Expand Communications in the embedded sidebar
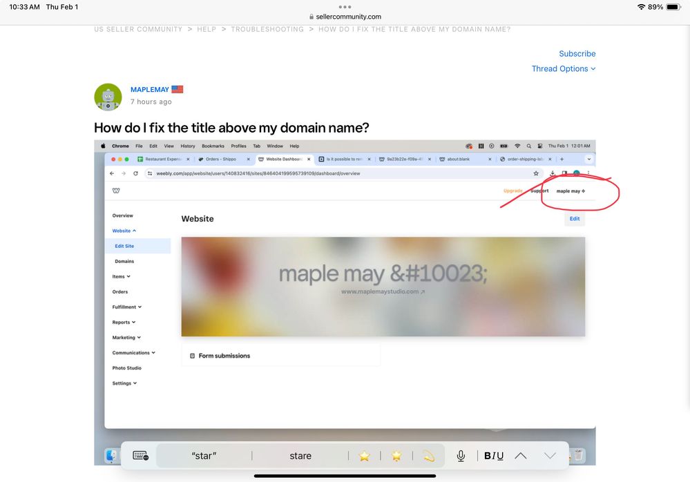Screen dimensions: 690x482 (x=134, y=353)
